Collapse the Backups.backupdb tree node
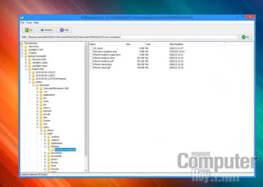Image resolution: width=263 pixels, height=187 pixels. [22, 55]
